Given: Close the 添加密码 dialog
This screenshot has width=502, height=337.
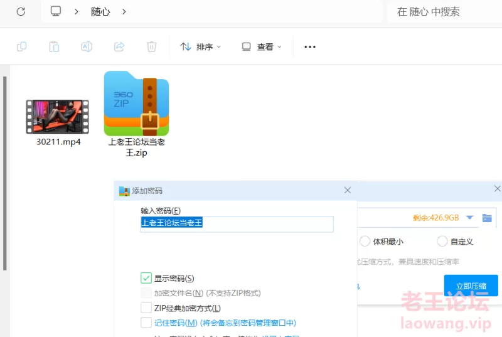Looking at the screenshot, I should pos(348,190).
